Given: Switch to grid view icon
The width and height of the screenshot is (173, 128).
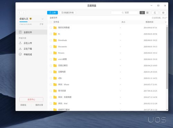Looking at the screenshot, I should [147, 12].
